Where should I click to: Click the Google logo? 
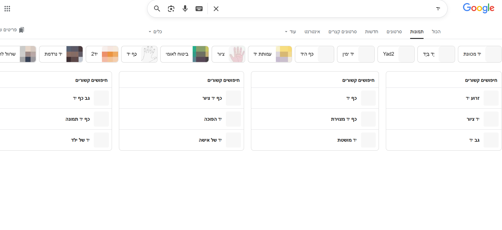point(478,8)
